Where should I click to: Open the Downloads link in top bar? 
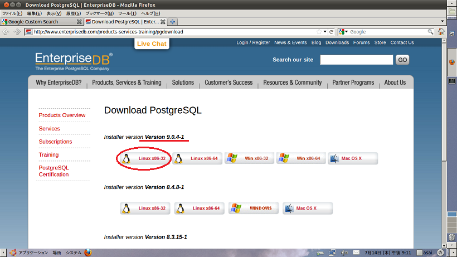pos(337,42)
